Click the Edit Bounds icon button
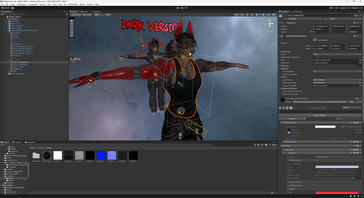The image size is (364, 198). click(315, 40)
